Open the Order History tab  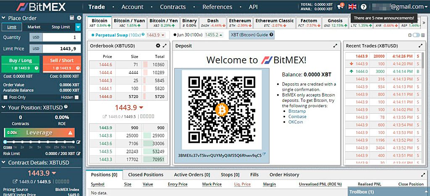click(x=284, y=175)
